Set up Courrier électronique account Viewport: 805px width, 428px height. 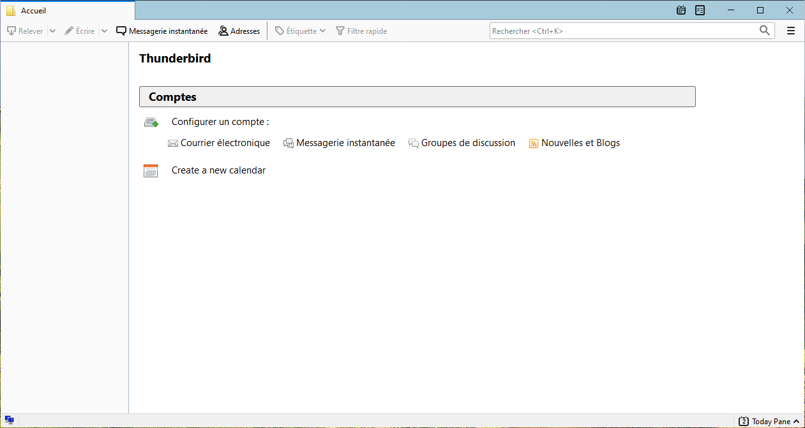coord(219,143)
